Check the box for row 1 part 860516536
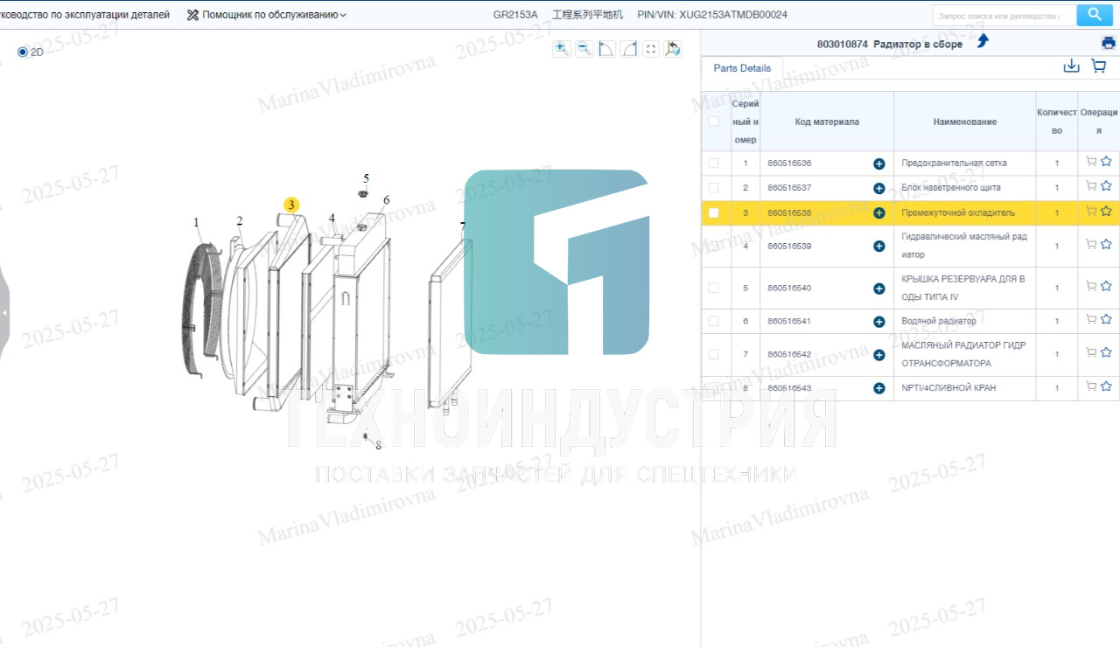The image size is (1120, 647). pyautogui.click(x=713, y=163)
